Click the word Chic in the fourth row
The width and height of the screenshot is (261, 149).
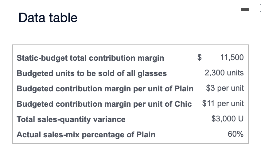[183, 104]
